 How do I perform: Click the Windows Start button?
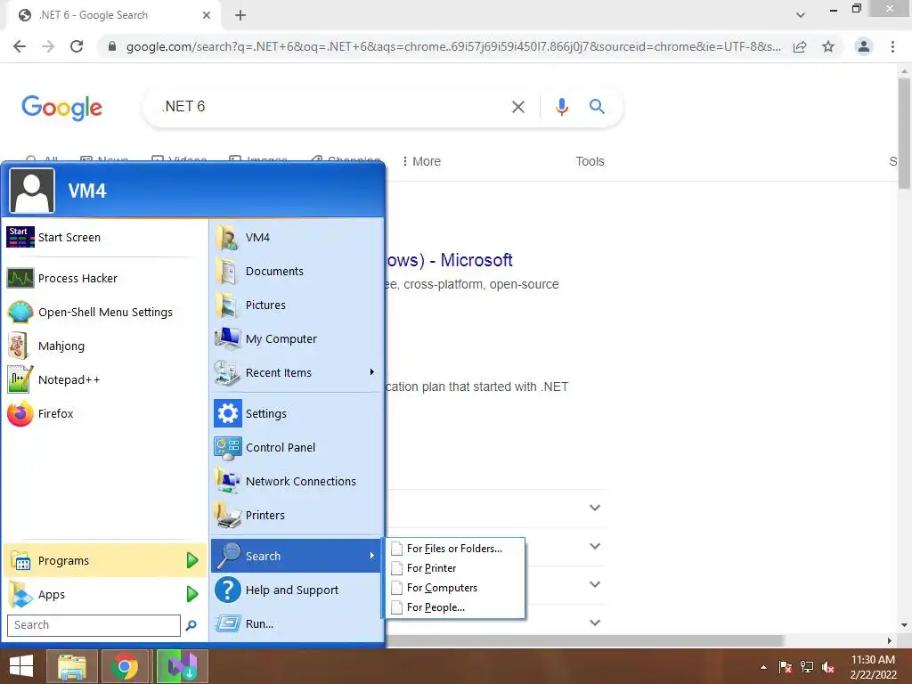(21, 666)
